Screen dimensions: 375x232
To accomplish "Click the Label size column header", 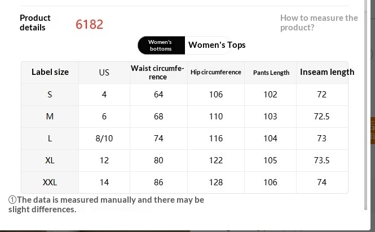I will (50, 72).
